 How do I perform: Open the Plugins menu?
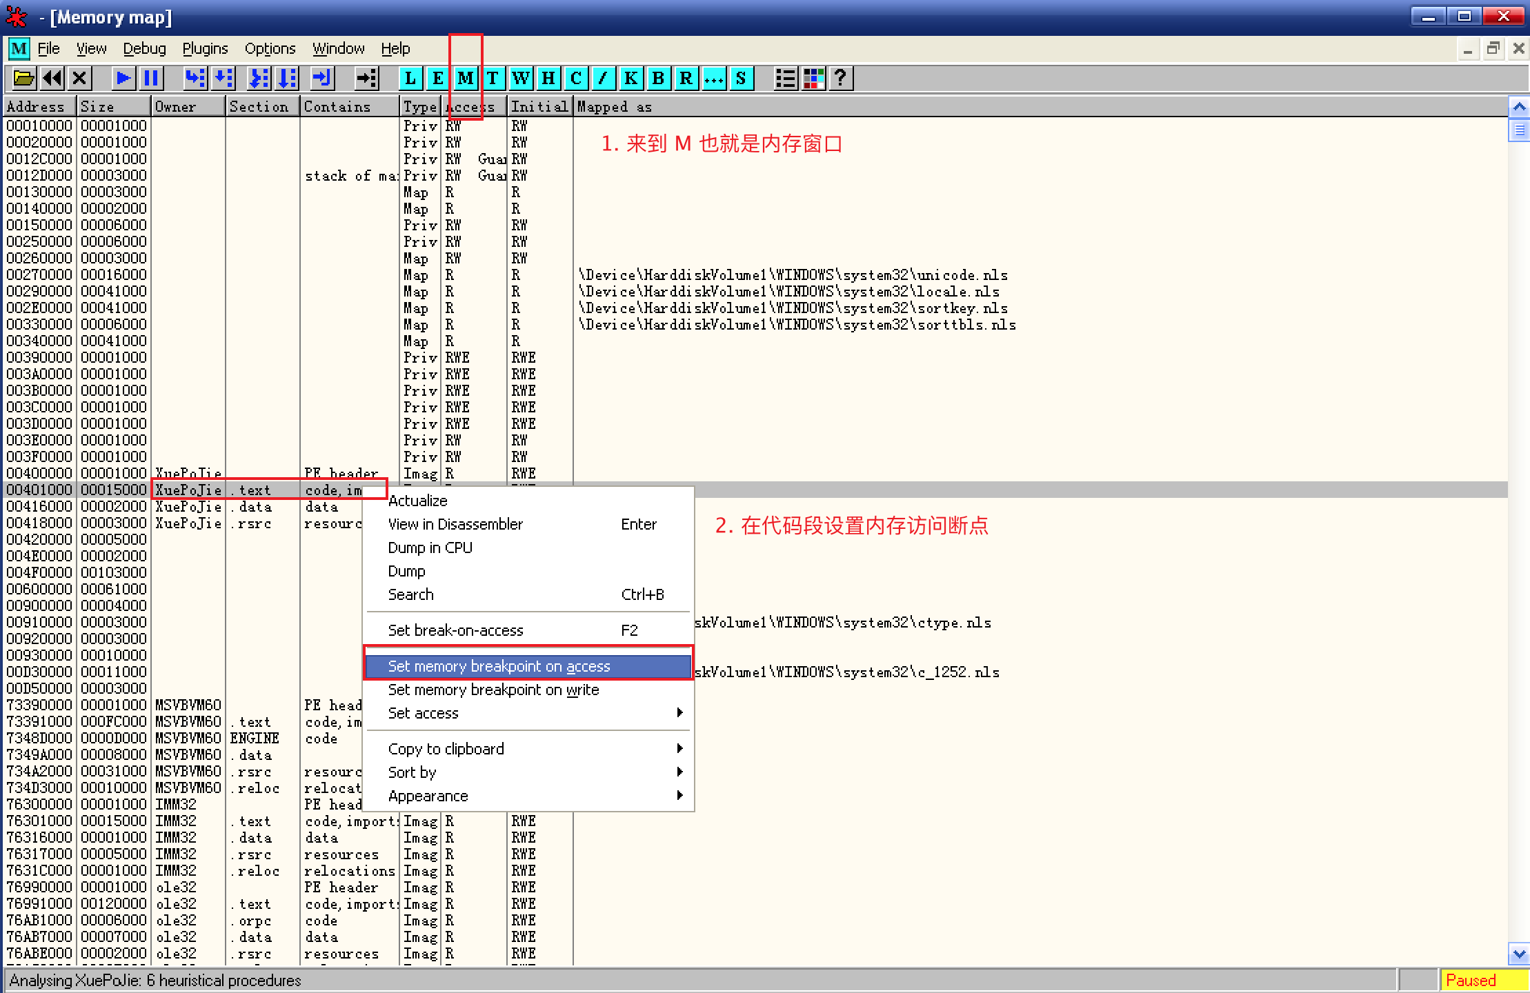point(205,49)
